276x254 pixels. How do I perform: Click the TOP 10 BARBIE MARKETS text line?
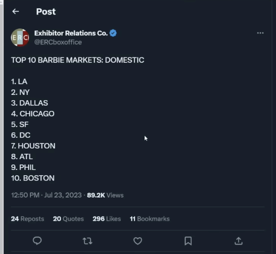point(78,60)
